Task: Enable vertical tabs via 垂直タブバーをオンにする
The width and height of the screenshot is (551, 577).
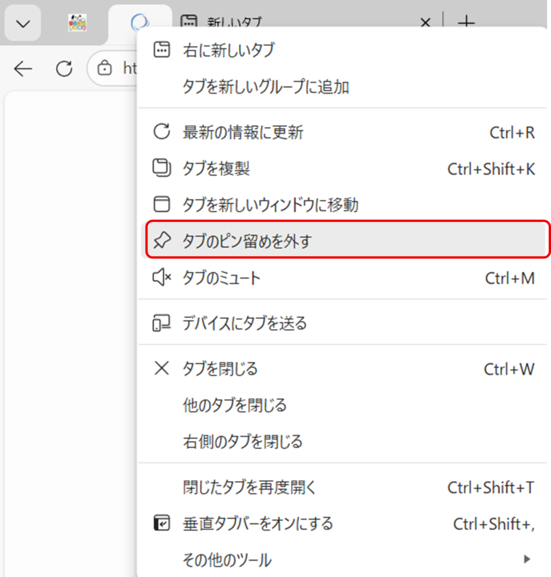Action: [257, 523]
